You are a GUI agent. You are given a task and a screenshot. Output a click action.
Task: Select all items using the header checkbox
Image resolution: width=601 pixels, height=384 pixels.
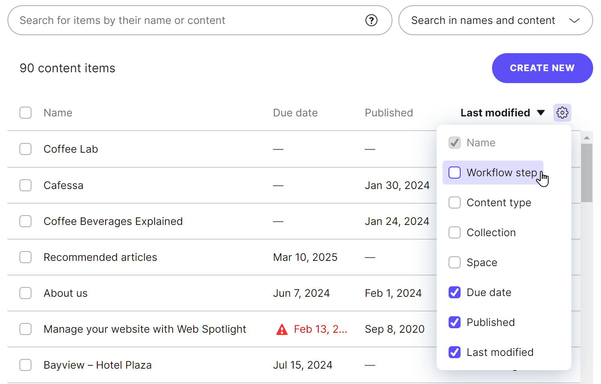click(x=25, y=113)
